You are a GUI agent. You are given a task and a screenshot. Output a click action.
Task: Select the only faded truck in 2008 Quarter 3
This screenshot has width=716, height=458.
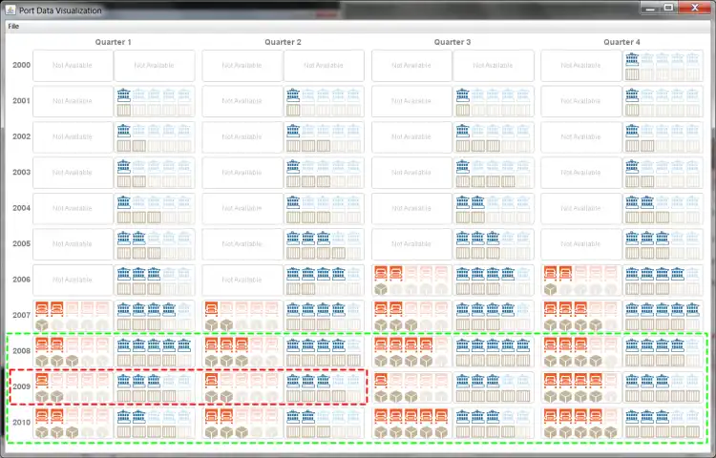[441, 344]
